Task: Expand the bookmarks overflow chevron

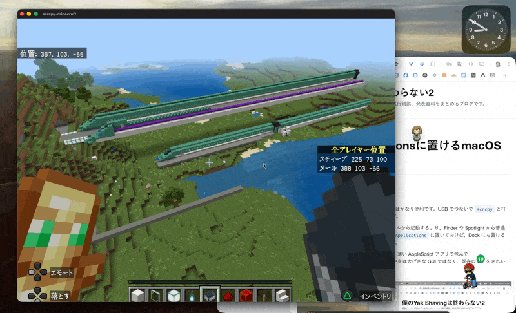Action: click(505, 75)
